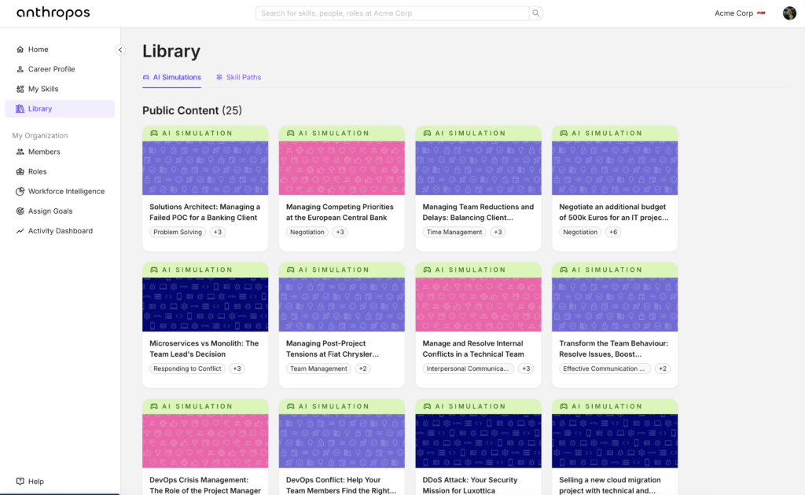
Task: Go to Roles in the sidebar
Action: (37, 171)
